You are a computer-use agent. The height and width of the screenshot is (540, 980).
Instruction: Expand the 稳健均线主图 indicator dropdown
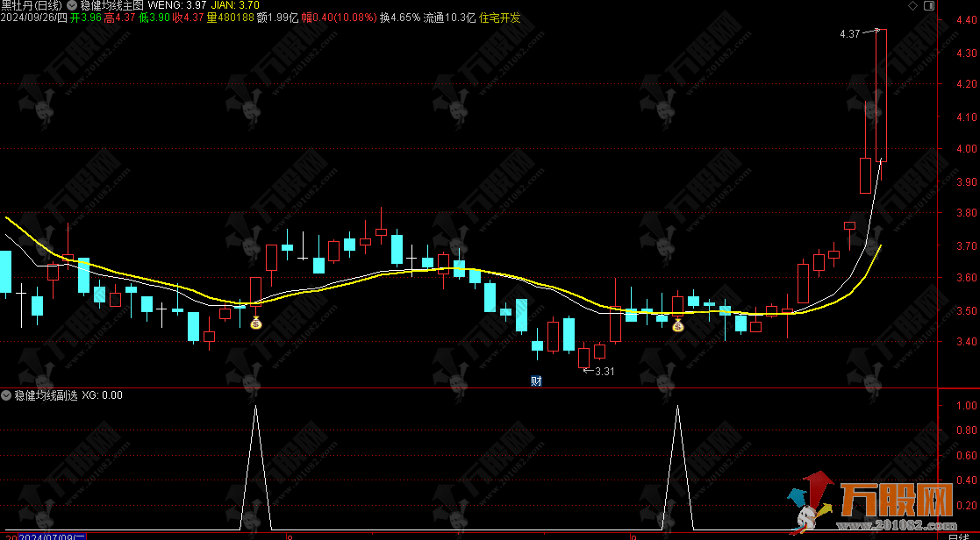(70, 5)
